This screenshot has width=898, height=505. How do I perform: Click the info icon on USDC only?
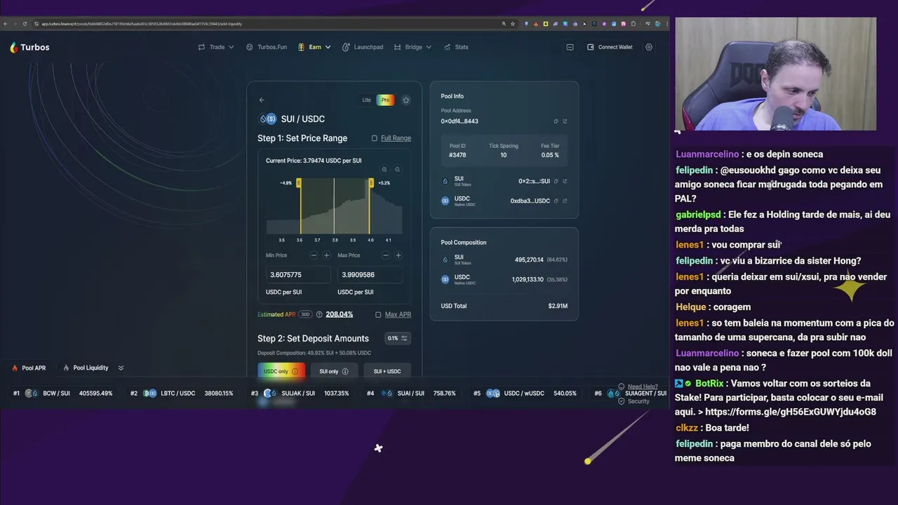coord(295,371)
